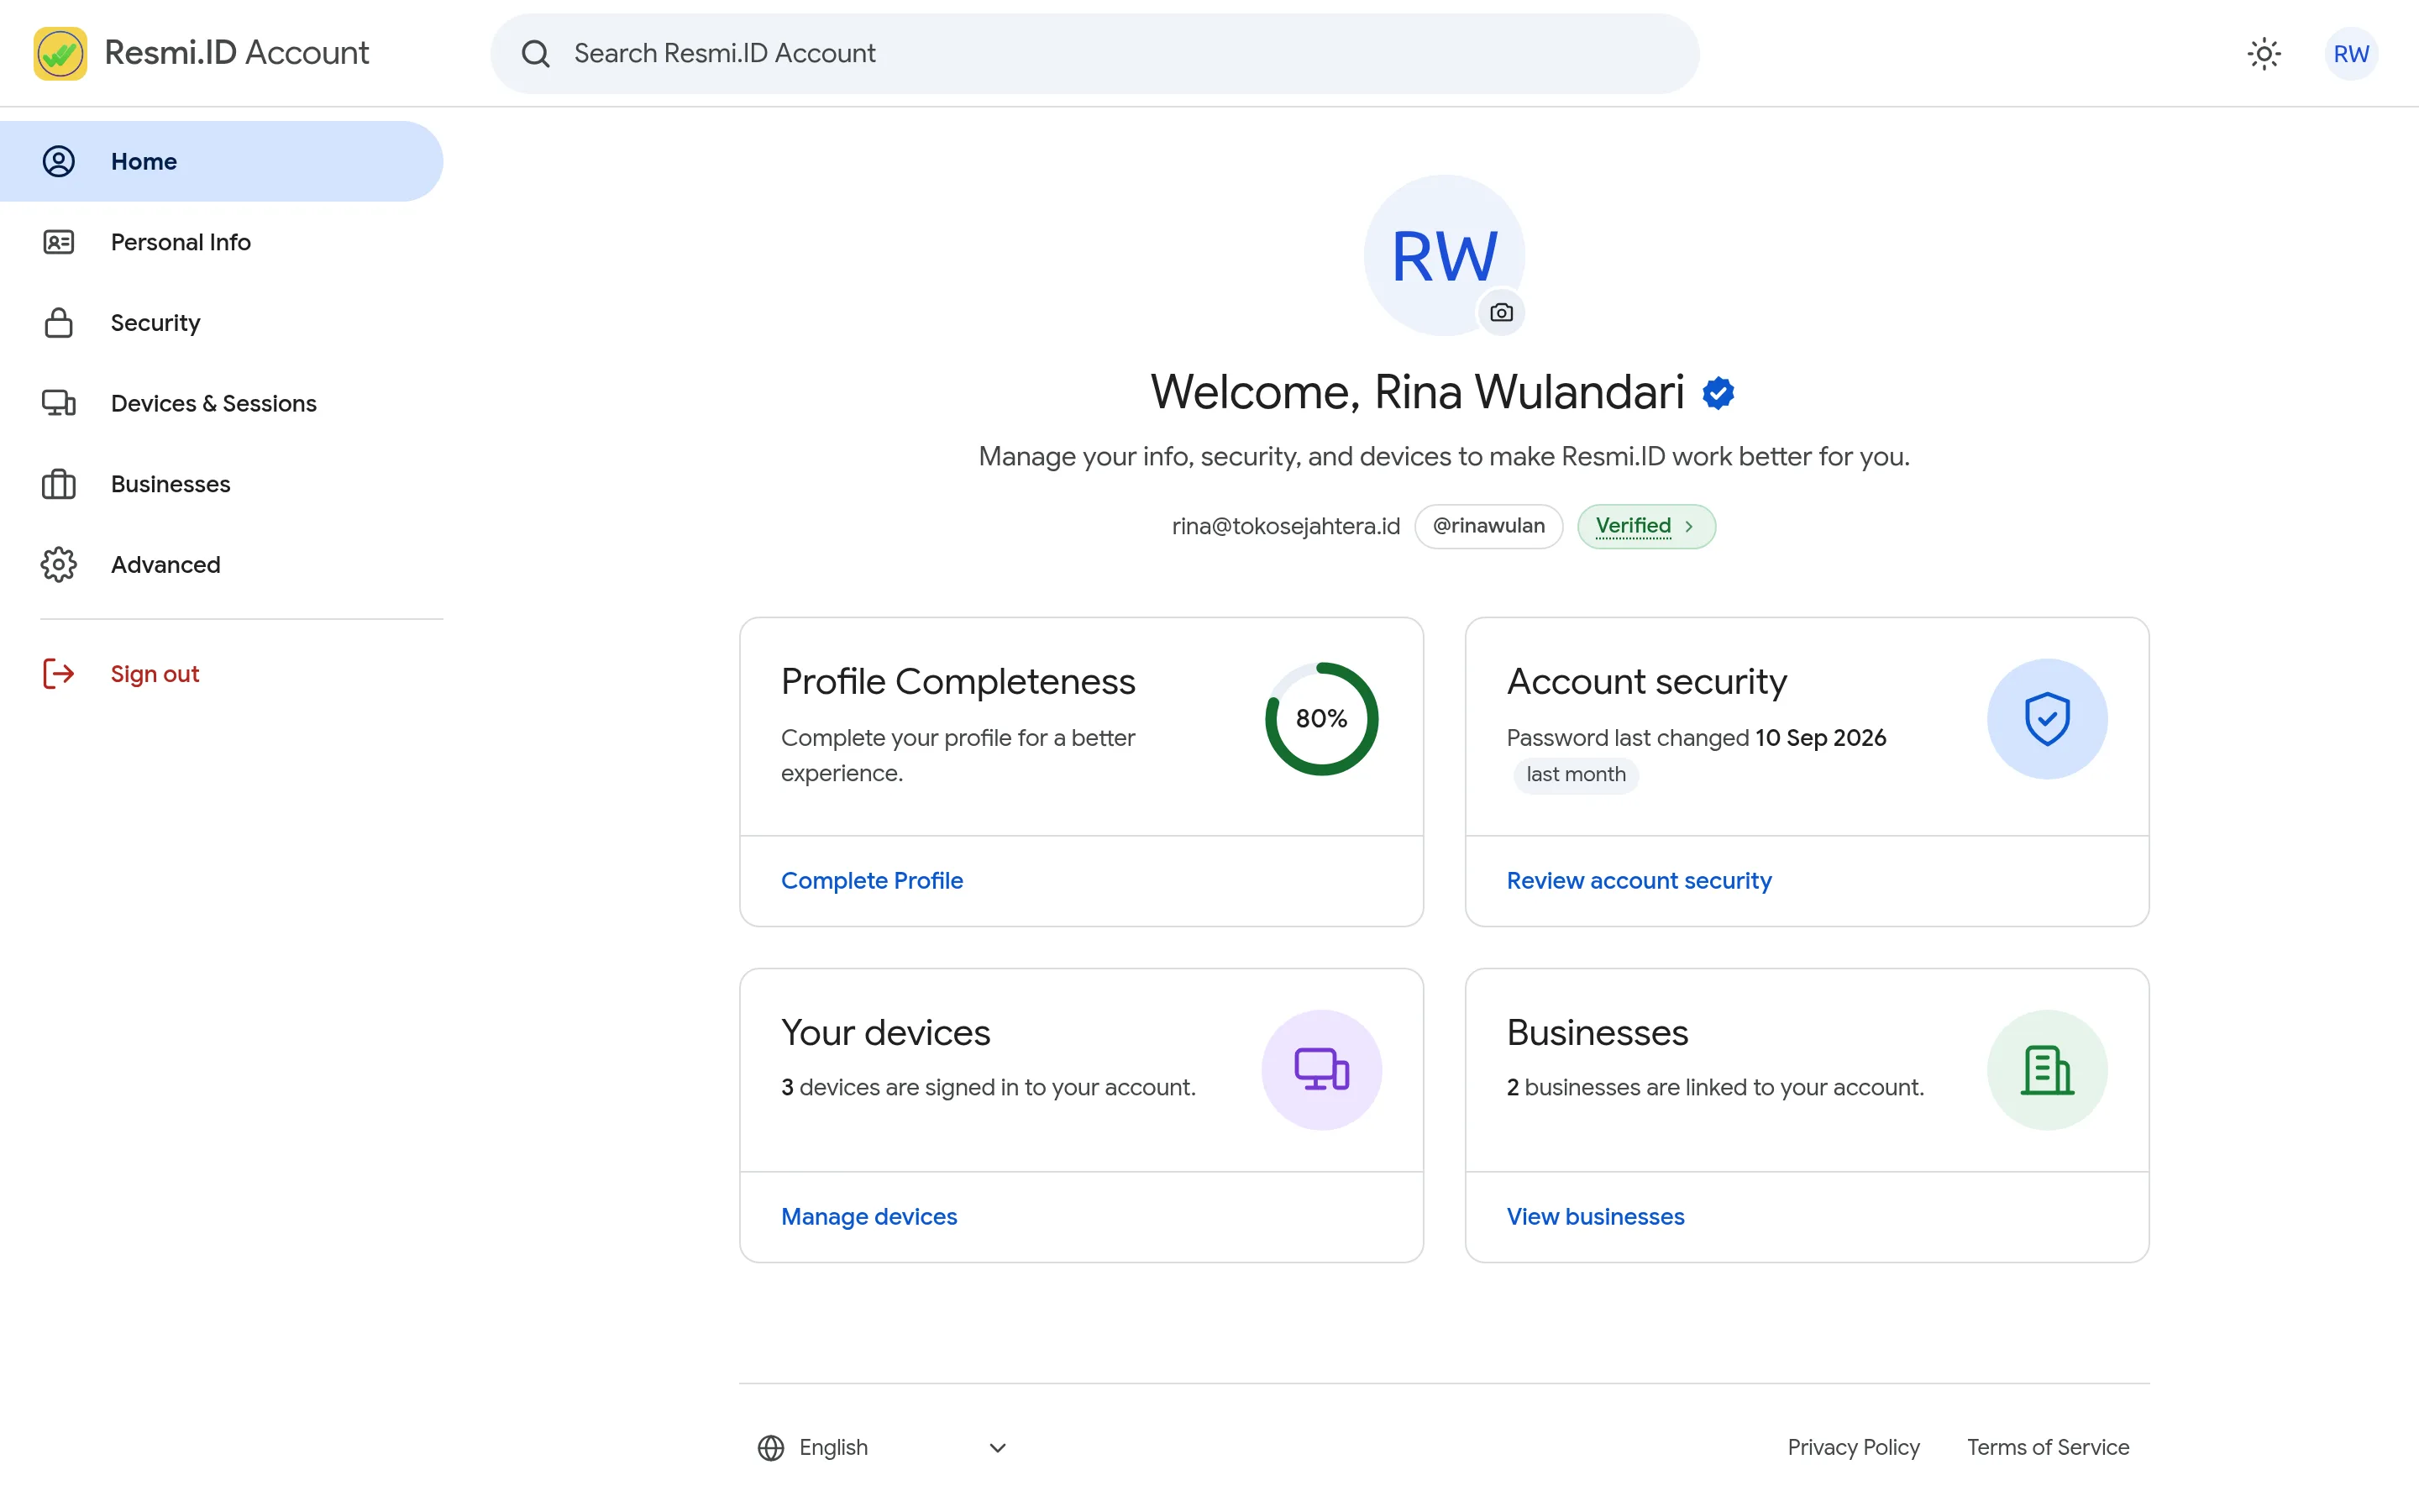The height and width of the screenshot is (1512, 2419).
Task: Open Personal Info section
Action: click(221, 242)
